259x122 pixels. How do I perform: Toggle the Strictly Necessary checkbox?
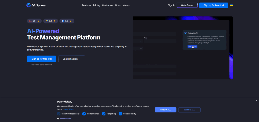click(59, 114)
